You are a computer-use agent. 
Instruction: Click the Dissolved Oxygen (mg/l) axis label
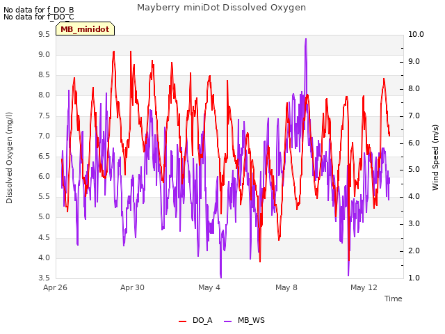tap(9, 158)
